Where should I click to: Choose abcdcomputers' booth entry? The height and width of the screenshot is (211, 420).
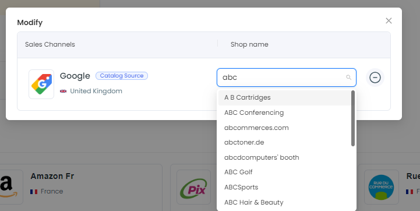point(285,157)
